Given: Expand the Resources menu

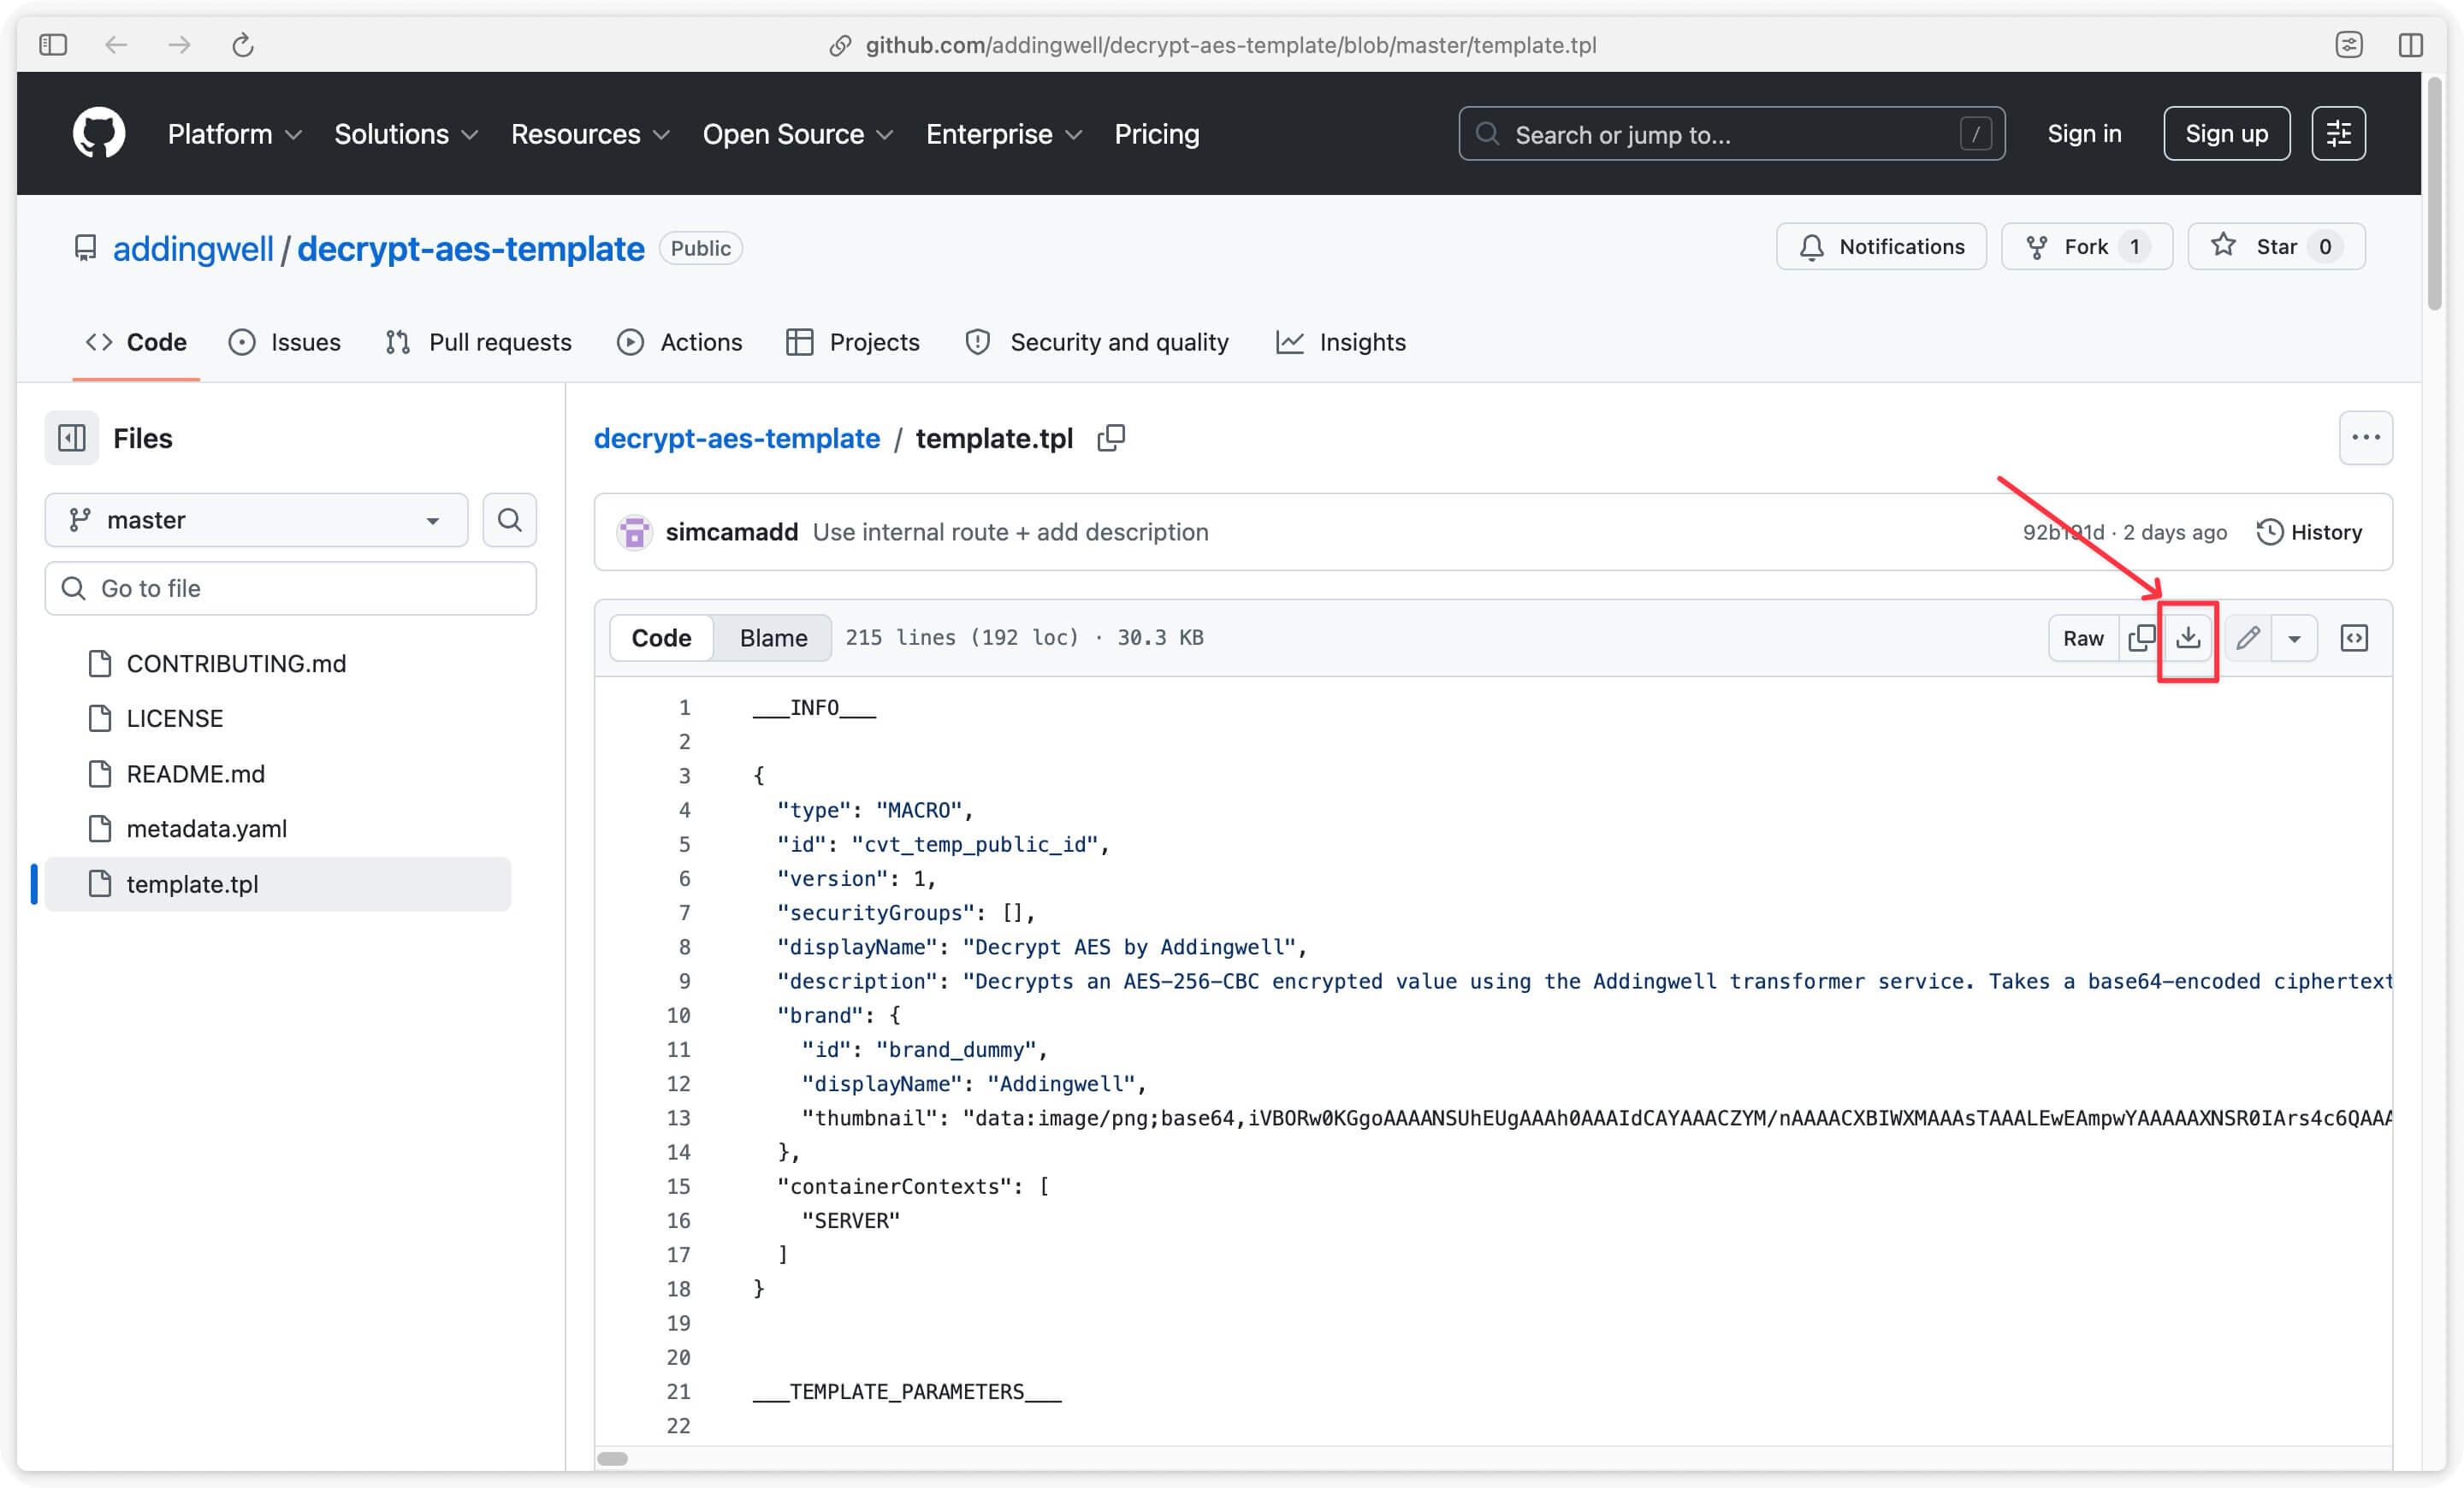Looking at the screenshot, I should click(x=590, y=134).
